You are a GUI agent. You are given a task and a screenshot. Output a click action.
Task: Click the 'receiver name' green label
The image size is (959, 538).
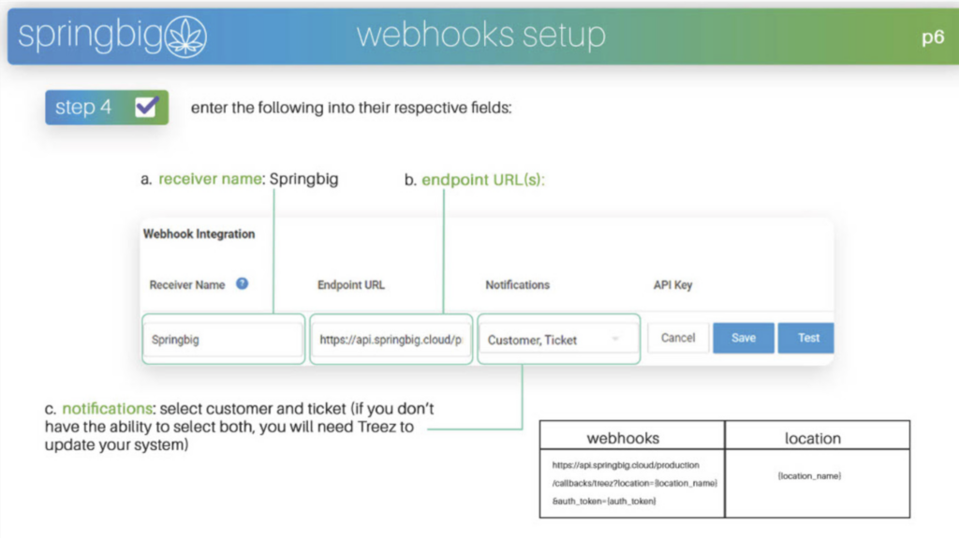[210, 179]
